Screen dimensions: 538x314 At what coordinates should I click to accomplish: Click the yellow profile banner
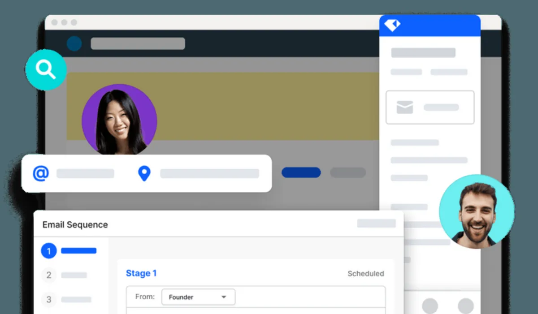[x=223, y=106]
